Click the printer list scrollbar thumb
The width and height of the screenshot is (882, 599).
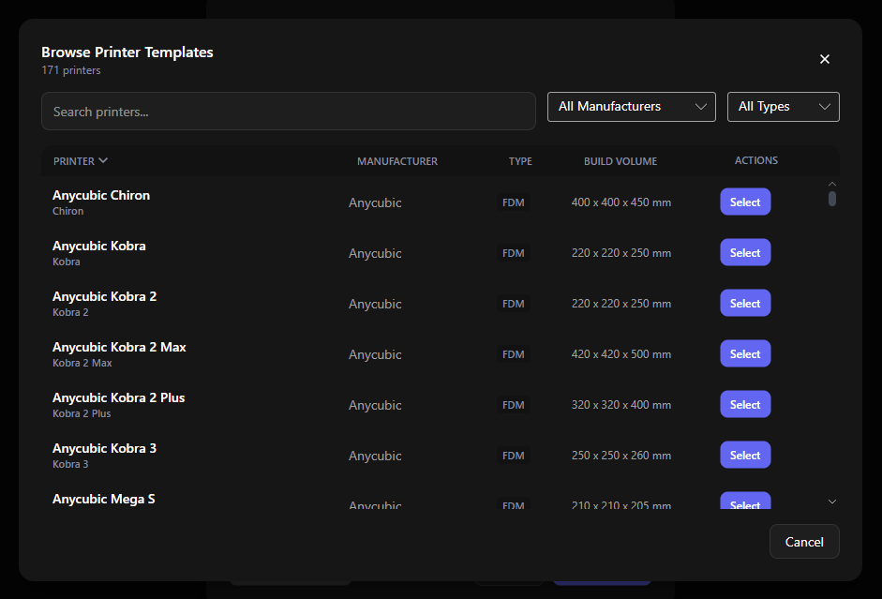(x=832, y=199)
